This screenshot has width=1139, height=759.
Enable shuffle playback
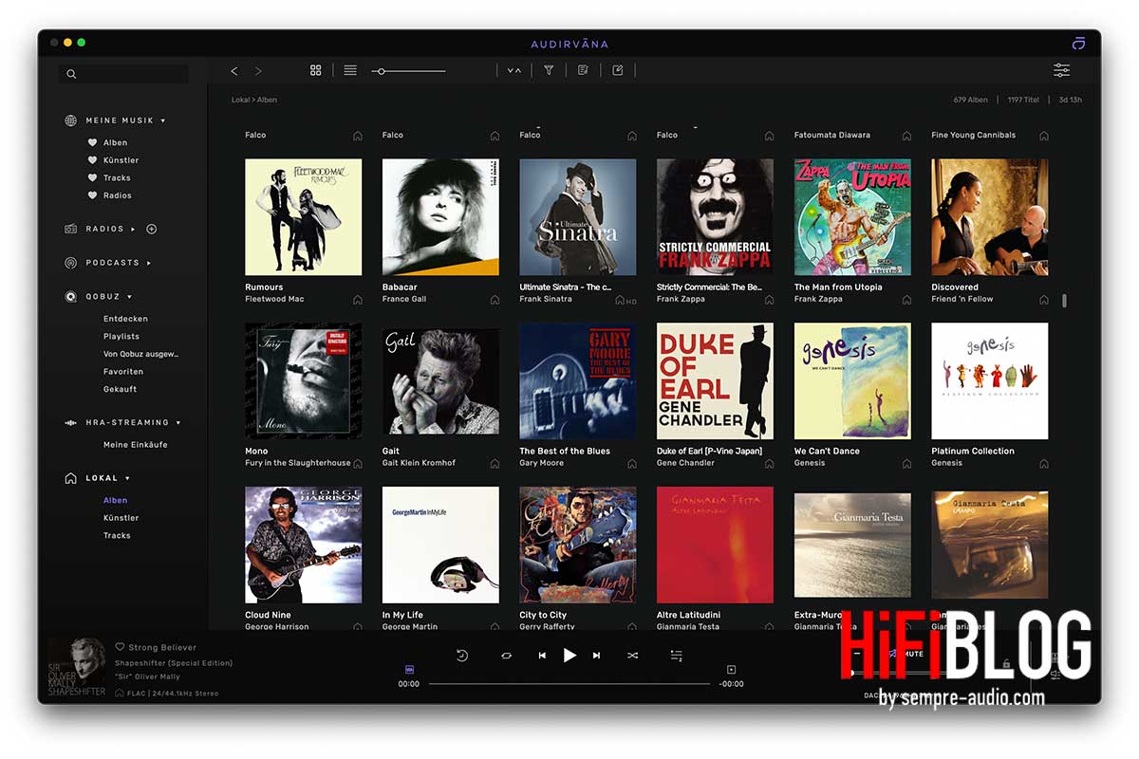pos(632,655)
